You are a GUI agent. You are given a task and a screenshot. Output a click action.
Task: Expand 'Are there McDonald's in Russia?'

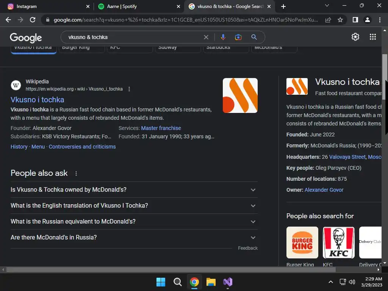click(x=134, y=237)
